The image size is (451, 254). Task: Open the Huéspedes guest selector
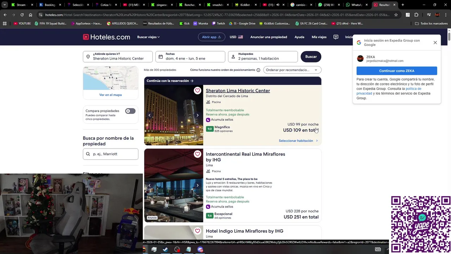click(x=263, y=56)
